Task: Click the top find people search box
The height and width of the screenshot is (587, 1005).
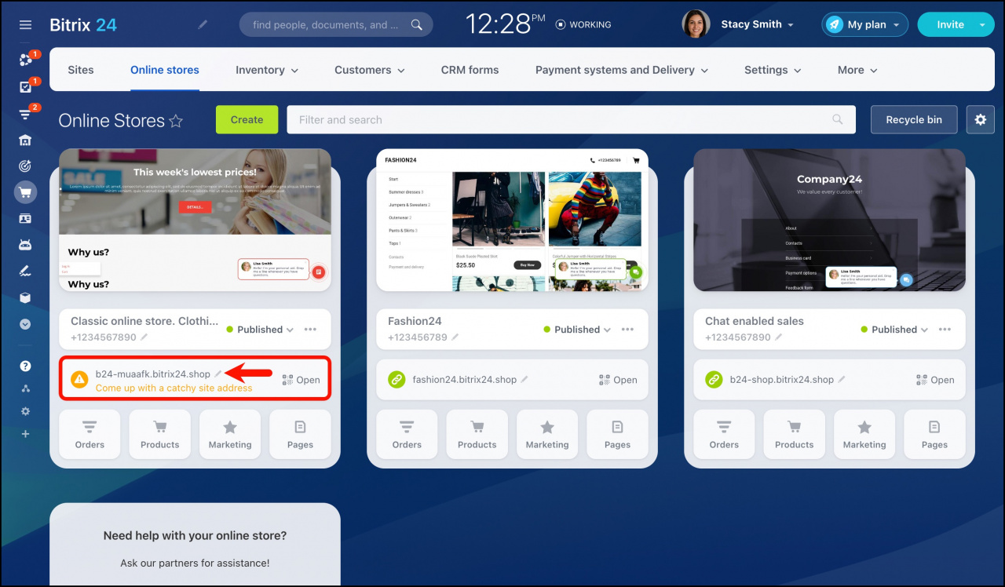Action: coord(336,24)
